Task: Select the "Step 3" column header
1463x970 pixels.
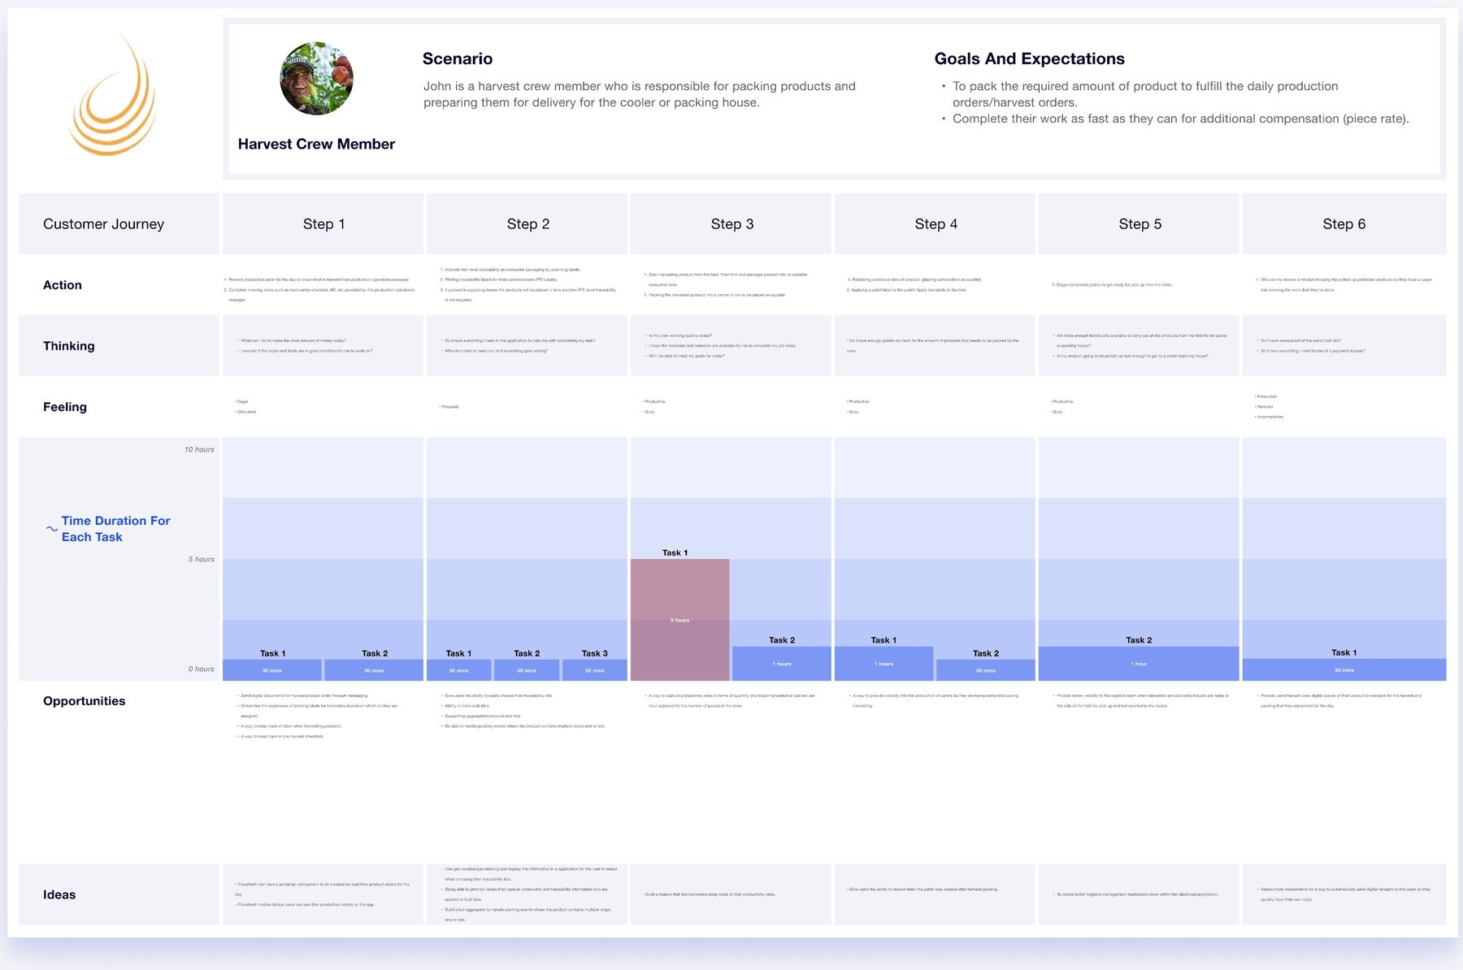Action: pos(731,223)
